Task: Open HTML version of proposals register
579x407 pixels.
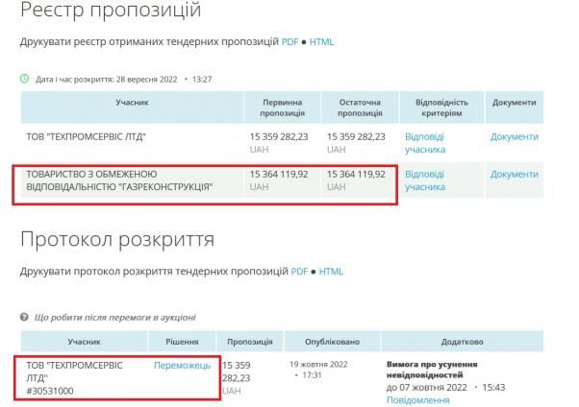Action: 321,41
